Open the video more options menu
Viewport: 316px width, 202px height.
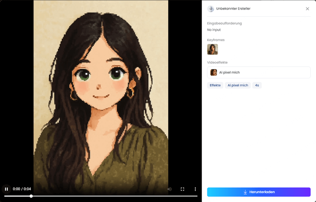point(195,189)
